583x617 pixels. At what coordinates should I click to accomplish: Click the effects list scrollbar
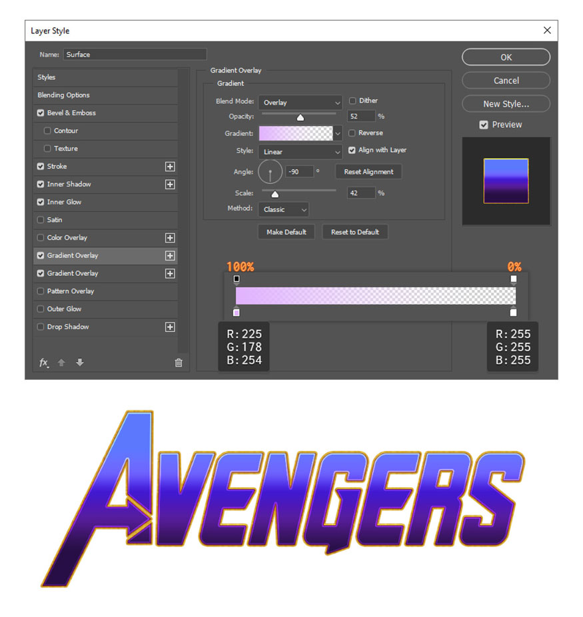(x=183, y=211)
